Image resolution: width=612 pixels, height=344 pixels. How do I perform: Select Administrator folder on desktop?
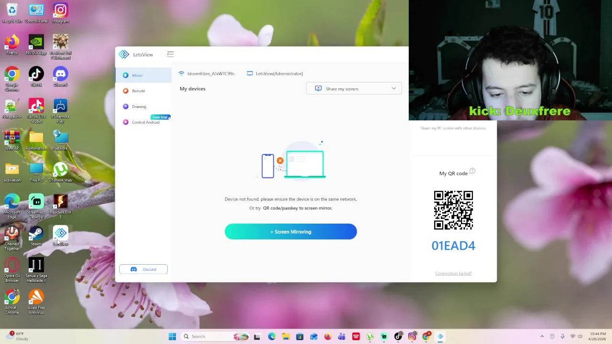(x=36, y=140)
